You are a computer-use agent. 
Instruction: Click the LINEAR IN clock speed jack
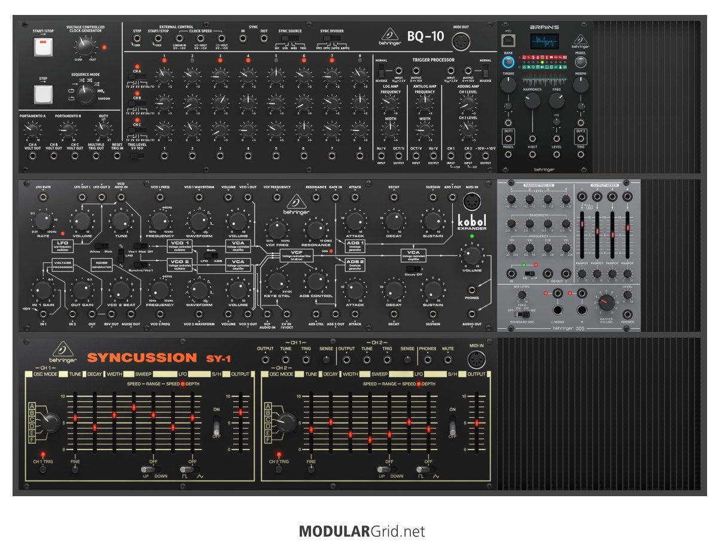tap(180, 39)
